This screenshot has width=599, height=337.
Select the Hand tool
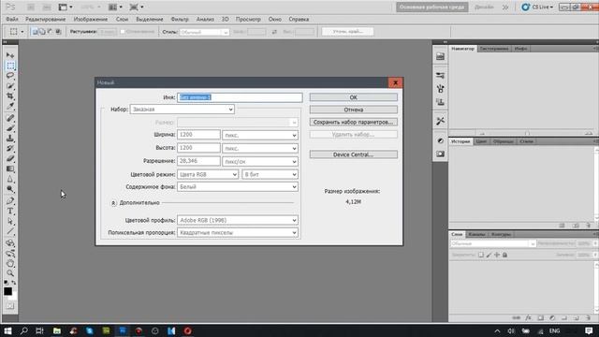[10, 264]
